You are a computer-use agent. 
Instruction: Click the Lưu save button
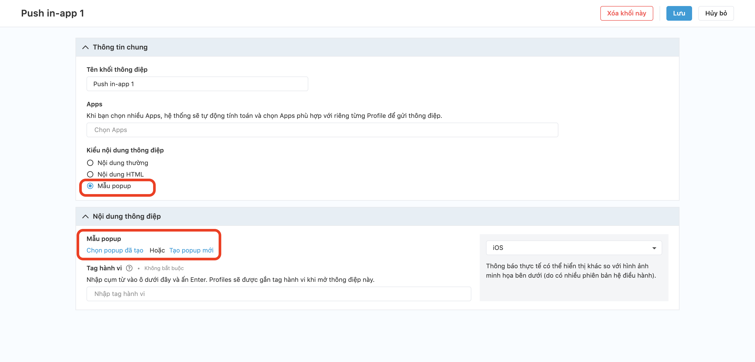click(678, 13)
